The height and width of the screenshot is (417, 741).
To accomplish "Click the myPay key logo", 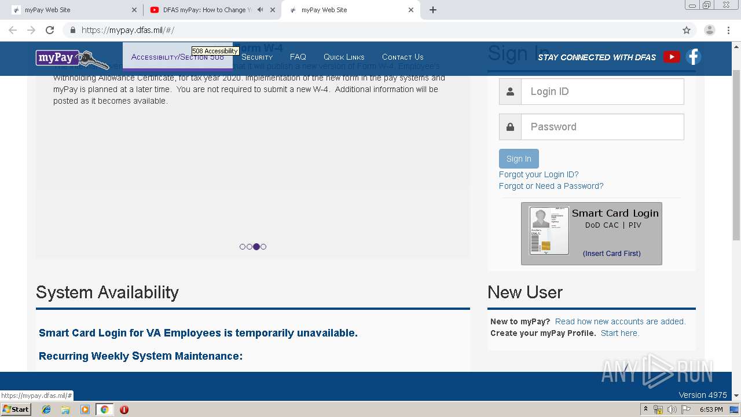I will (72, 58).
